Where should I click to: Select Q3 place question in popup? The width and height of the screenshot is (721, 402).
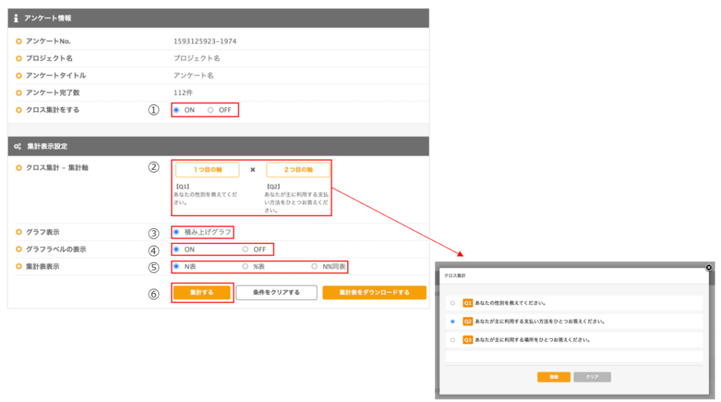tap(453, 340)
